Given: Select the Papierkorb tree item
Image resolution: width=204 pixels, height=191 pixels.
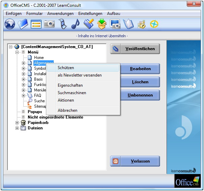Looking at the screenshot, I should pos(38,123).
